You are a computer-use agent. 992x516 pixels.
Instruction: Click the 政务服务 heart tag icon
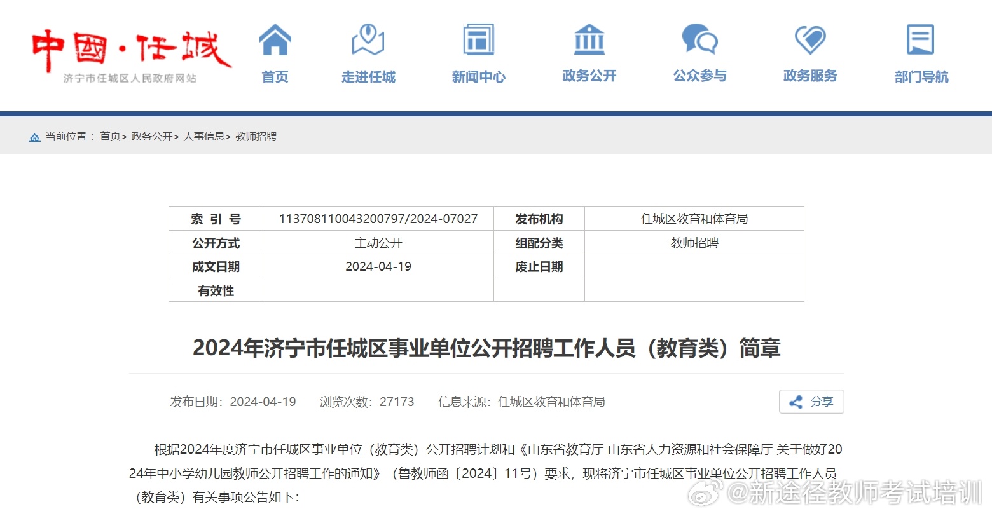pyautogui.click(x=810, y=39)
